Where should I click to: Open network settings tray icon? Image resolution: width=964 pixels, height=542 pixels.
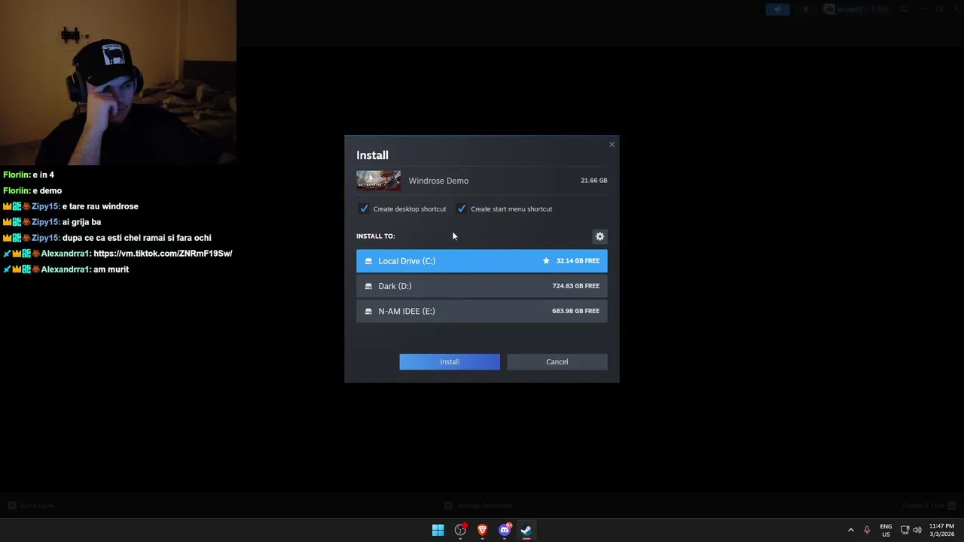[x=905, y=530]
